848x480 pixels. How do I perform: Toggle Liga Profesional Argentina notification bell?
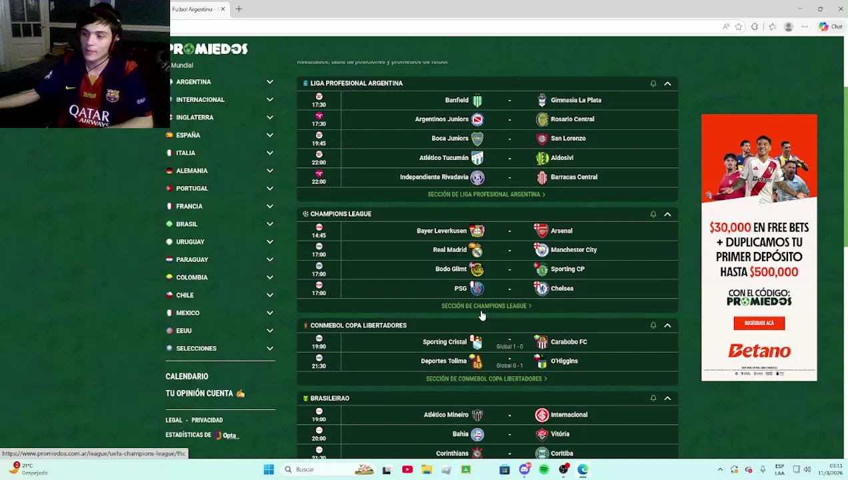tap(653, 83)
